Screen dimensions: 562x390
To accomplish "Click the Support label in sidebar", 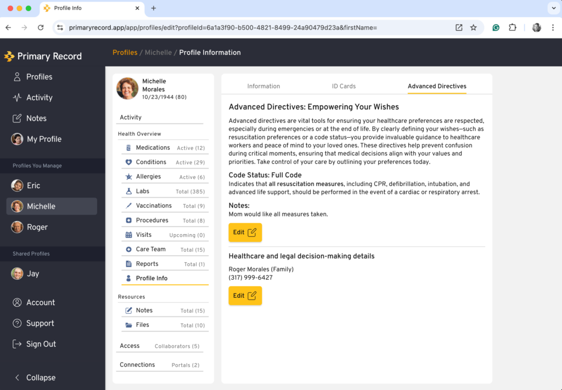I will pos(40,323).
